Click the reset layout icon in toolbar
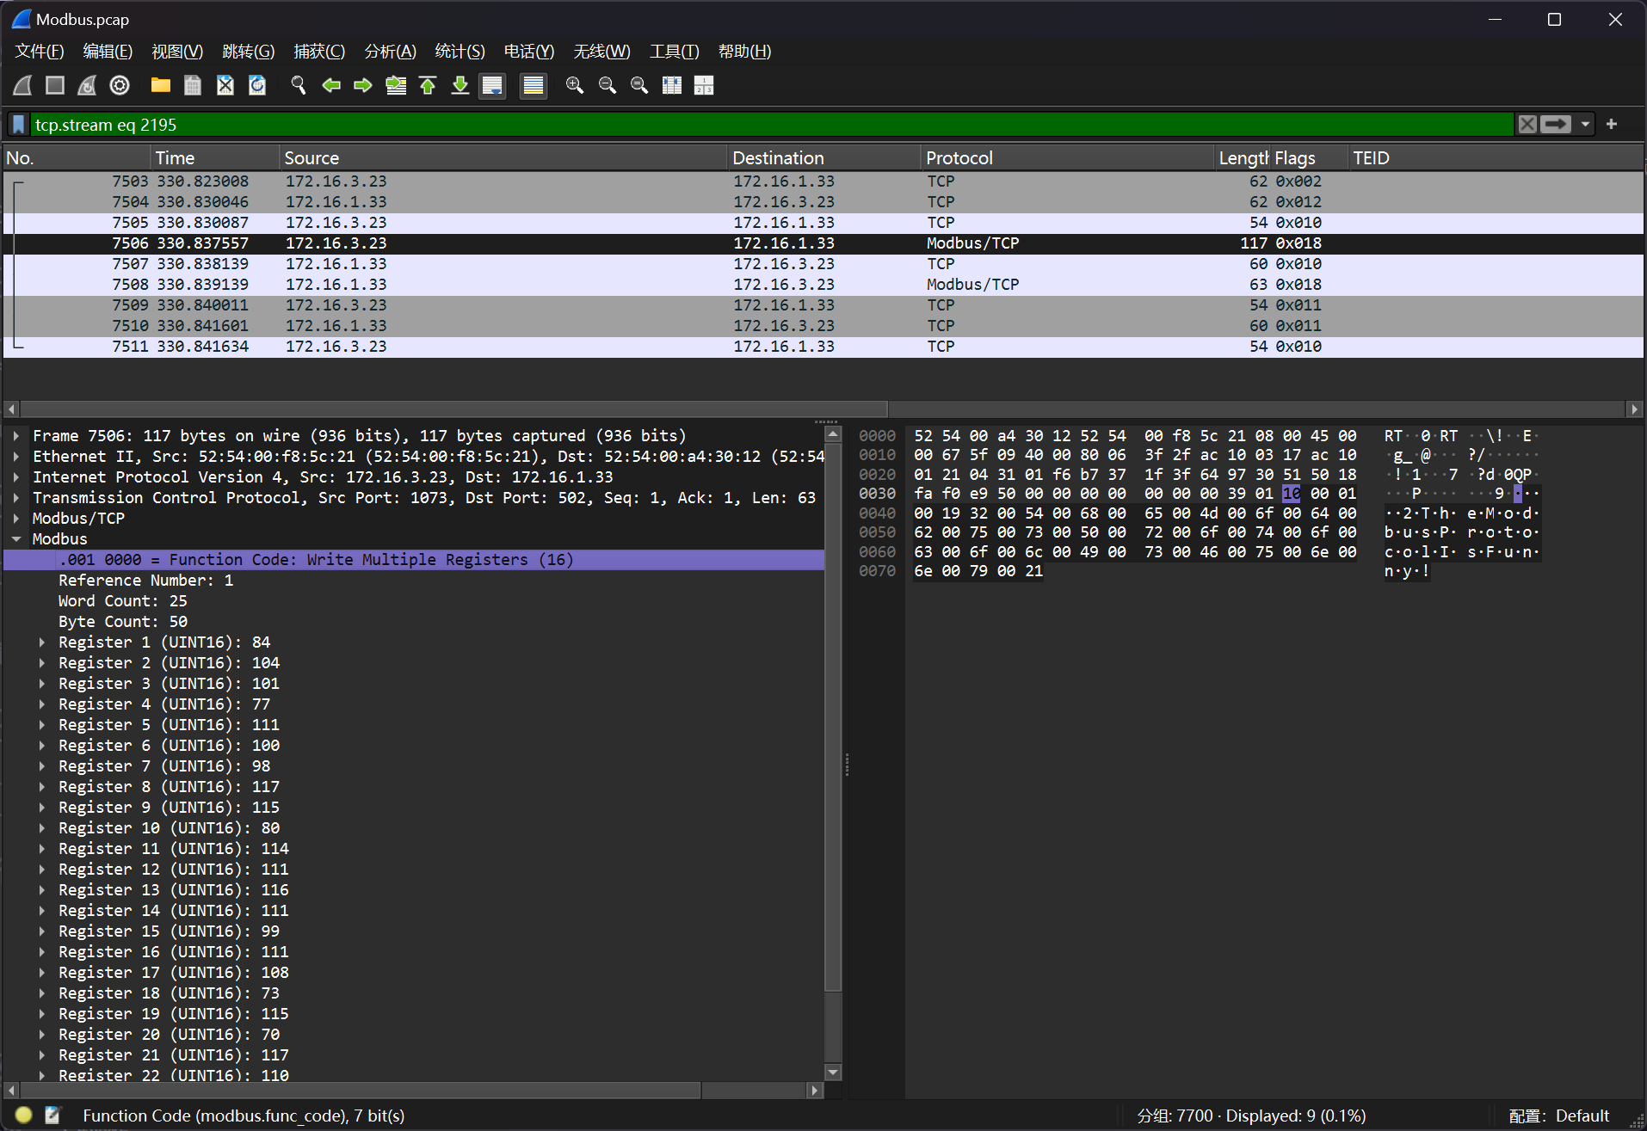The width and height of the screenshot is (1647, 1131). coord(704,85)
